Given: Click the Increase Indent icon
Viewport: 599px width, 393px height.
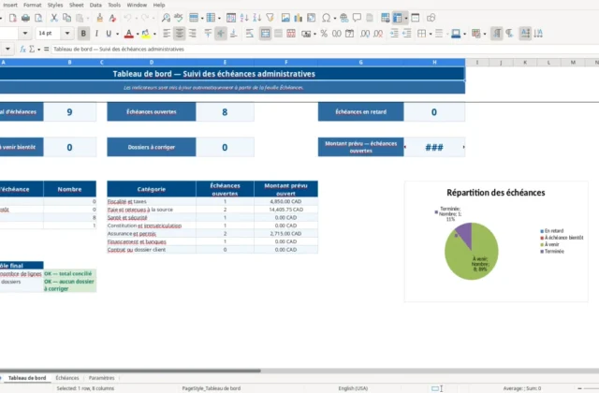Looking at the screenshot, I should coord(394,34).
